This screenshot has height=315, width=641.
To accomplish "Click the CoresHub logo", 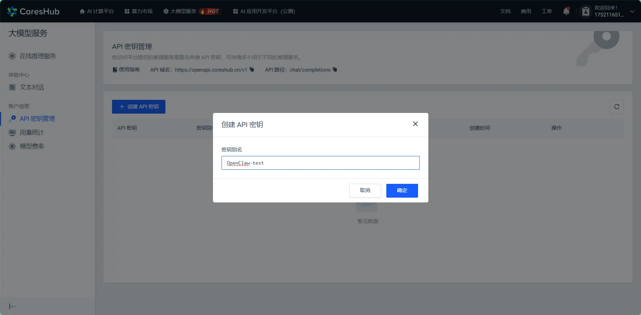I will click(33, 11).
